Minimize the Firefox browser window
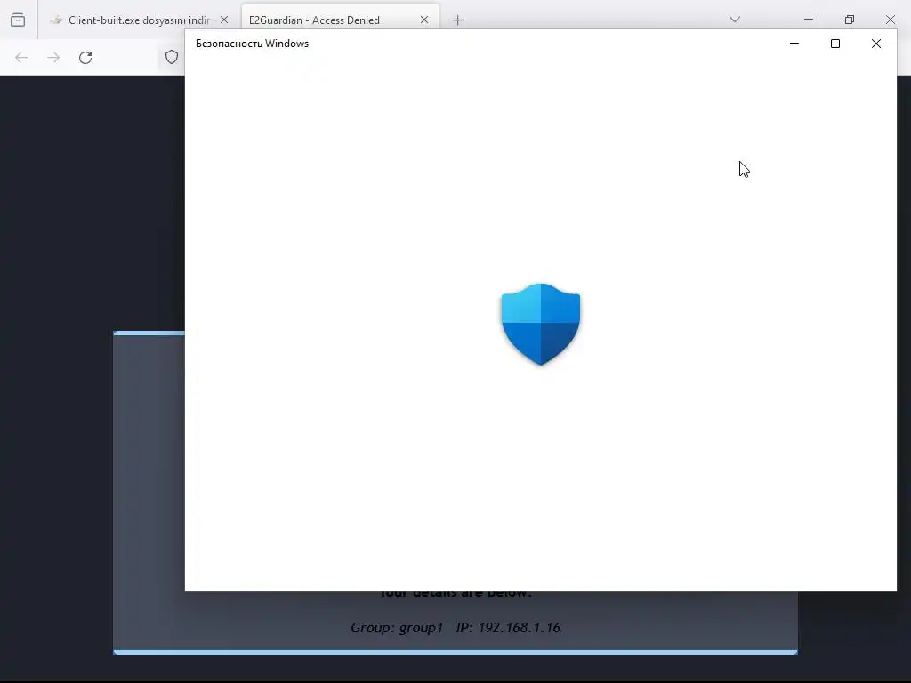This screenshot has height=683, width=911. (809, 20)
